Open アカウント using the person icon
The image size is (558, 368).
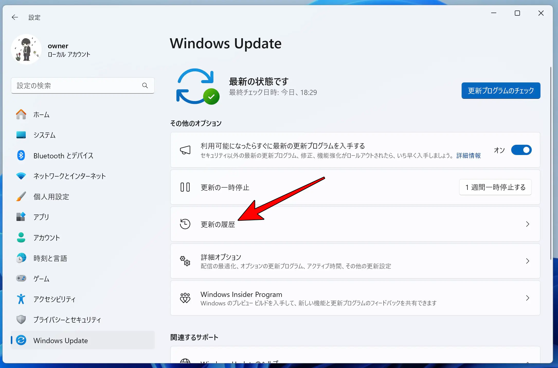(x=21, y=237)
